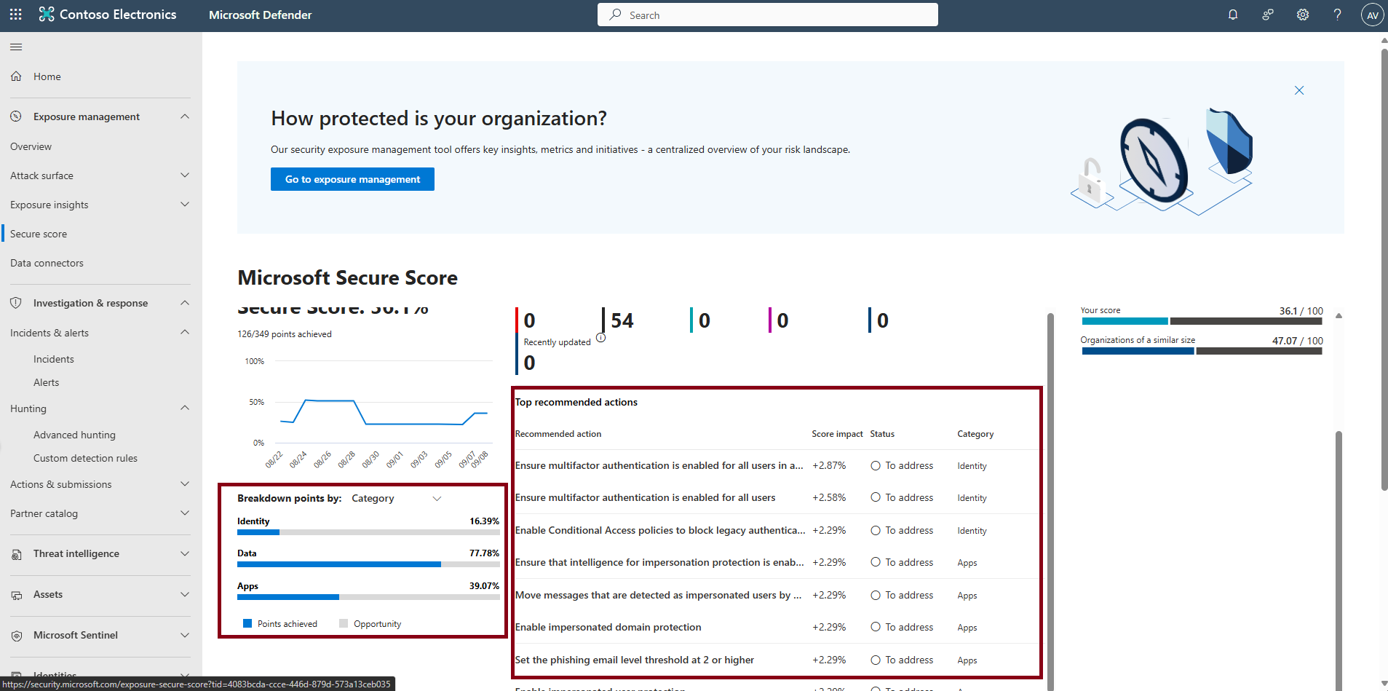1388x691 pixels.
Task: Click the Identity points progress bar
Action: click(x=368, y=532)
